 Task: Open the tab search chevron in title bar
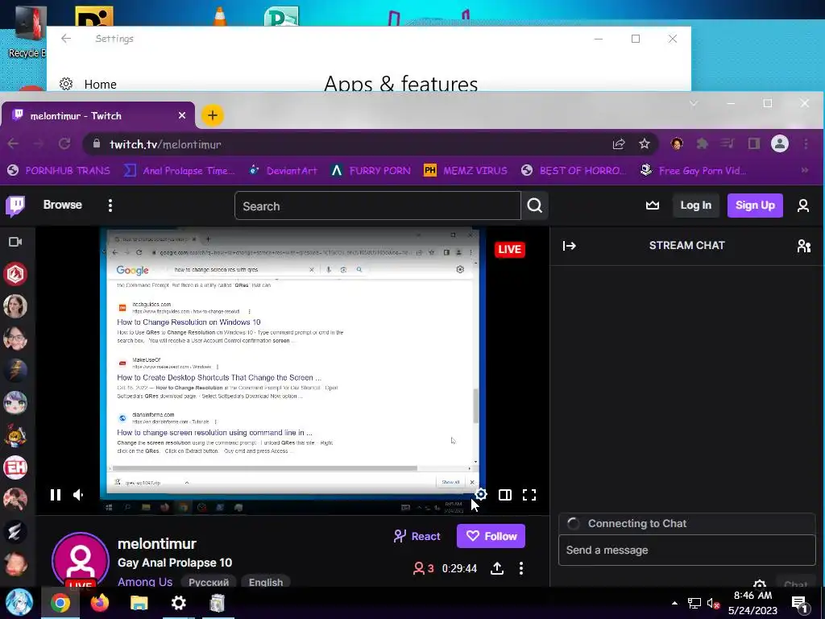pos(694,103)
